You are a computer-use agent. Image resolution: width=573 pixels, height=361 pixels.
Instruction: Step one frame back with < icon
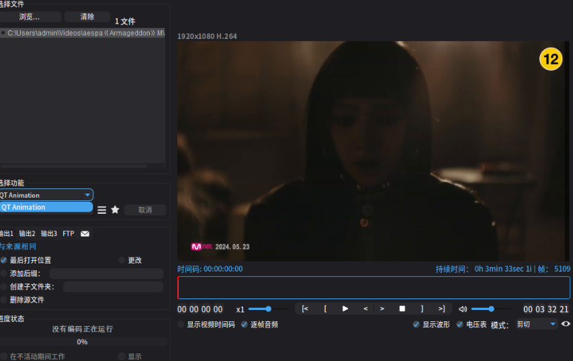(365, 309)
